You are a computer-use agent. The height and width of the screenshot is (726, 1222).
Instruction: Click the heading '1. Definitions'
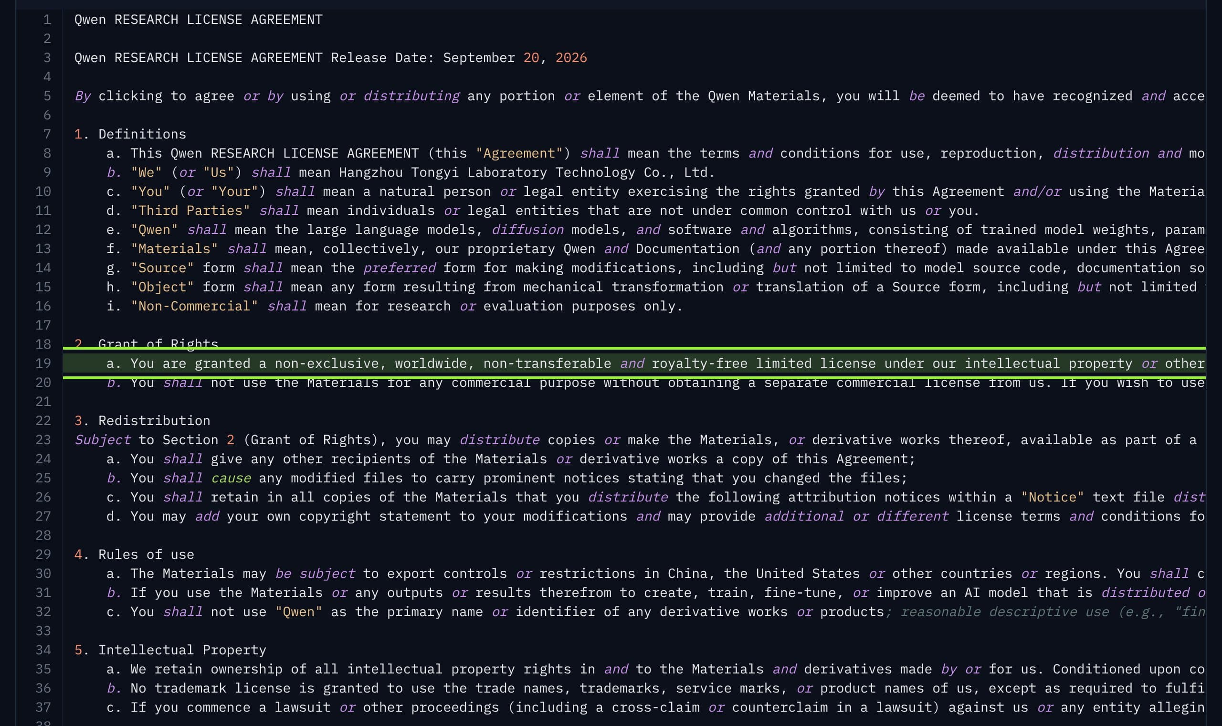click(x=130, y=134)
